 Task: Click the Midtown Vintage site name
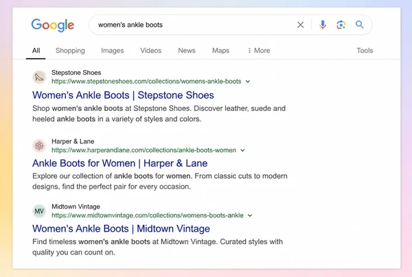tap(76, 206)
